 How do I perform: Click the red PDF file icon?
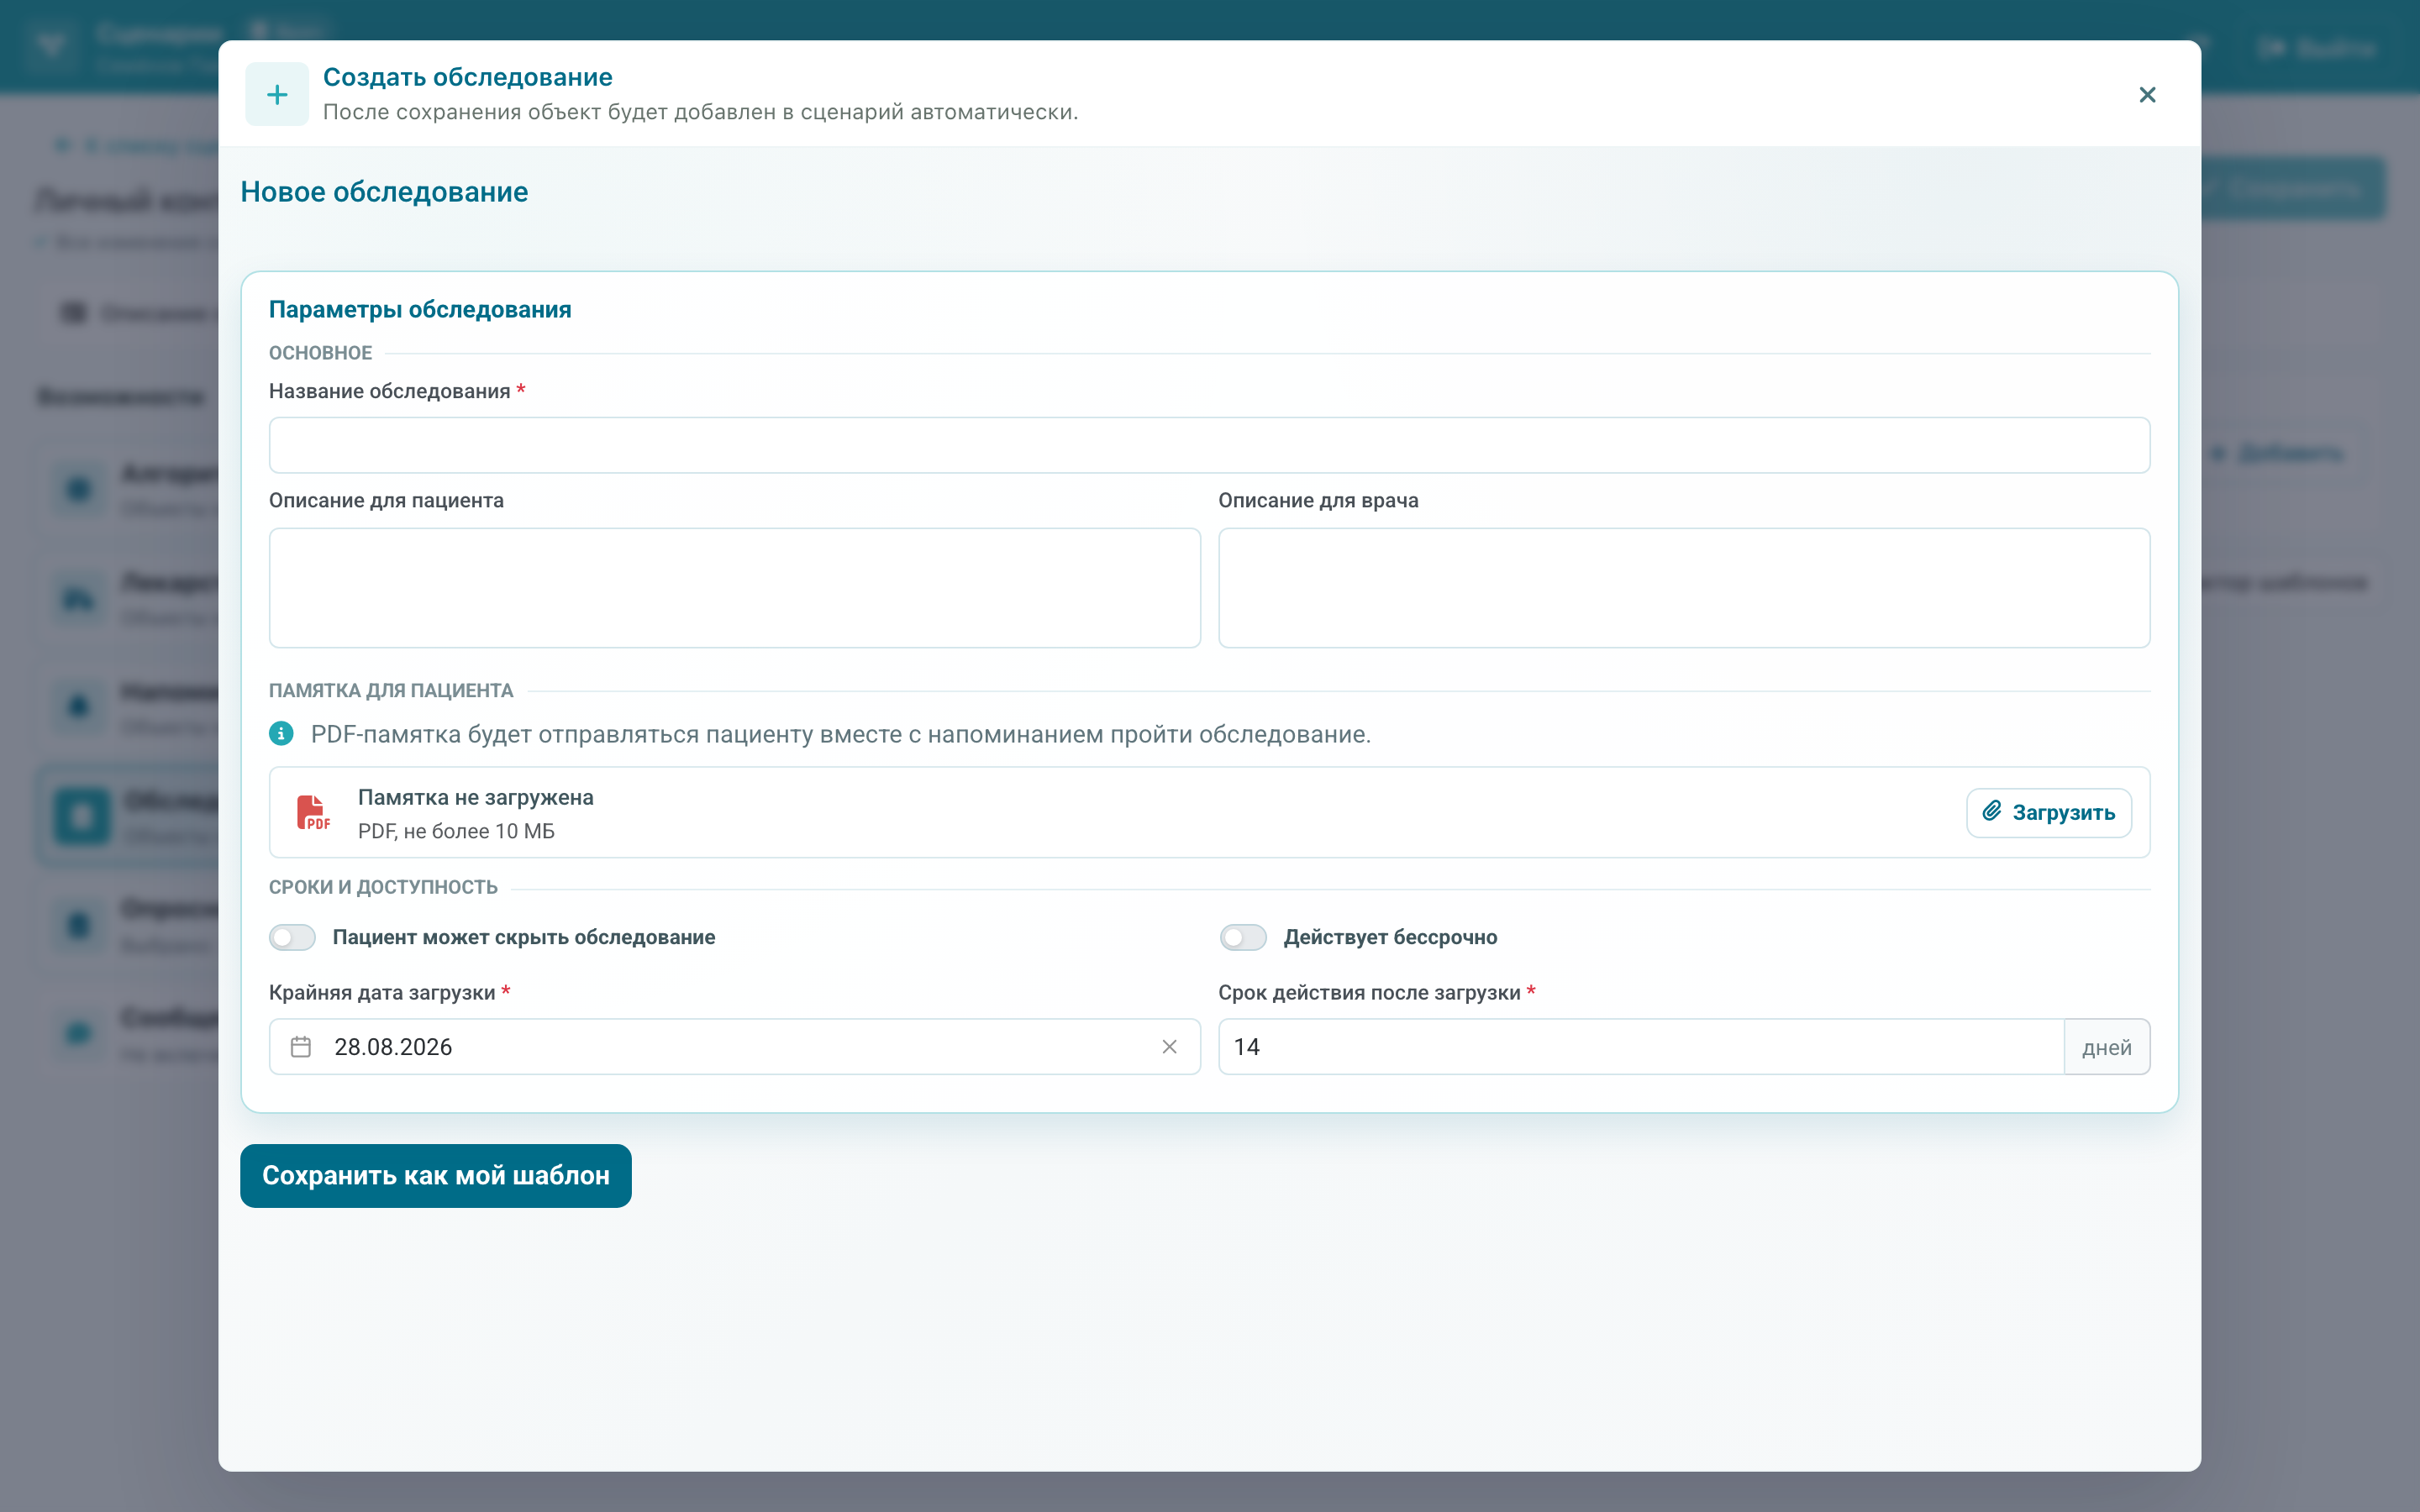click(312, 812)
